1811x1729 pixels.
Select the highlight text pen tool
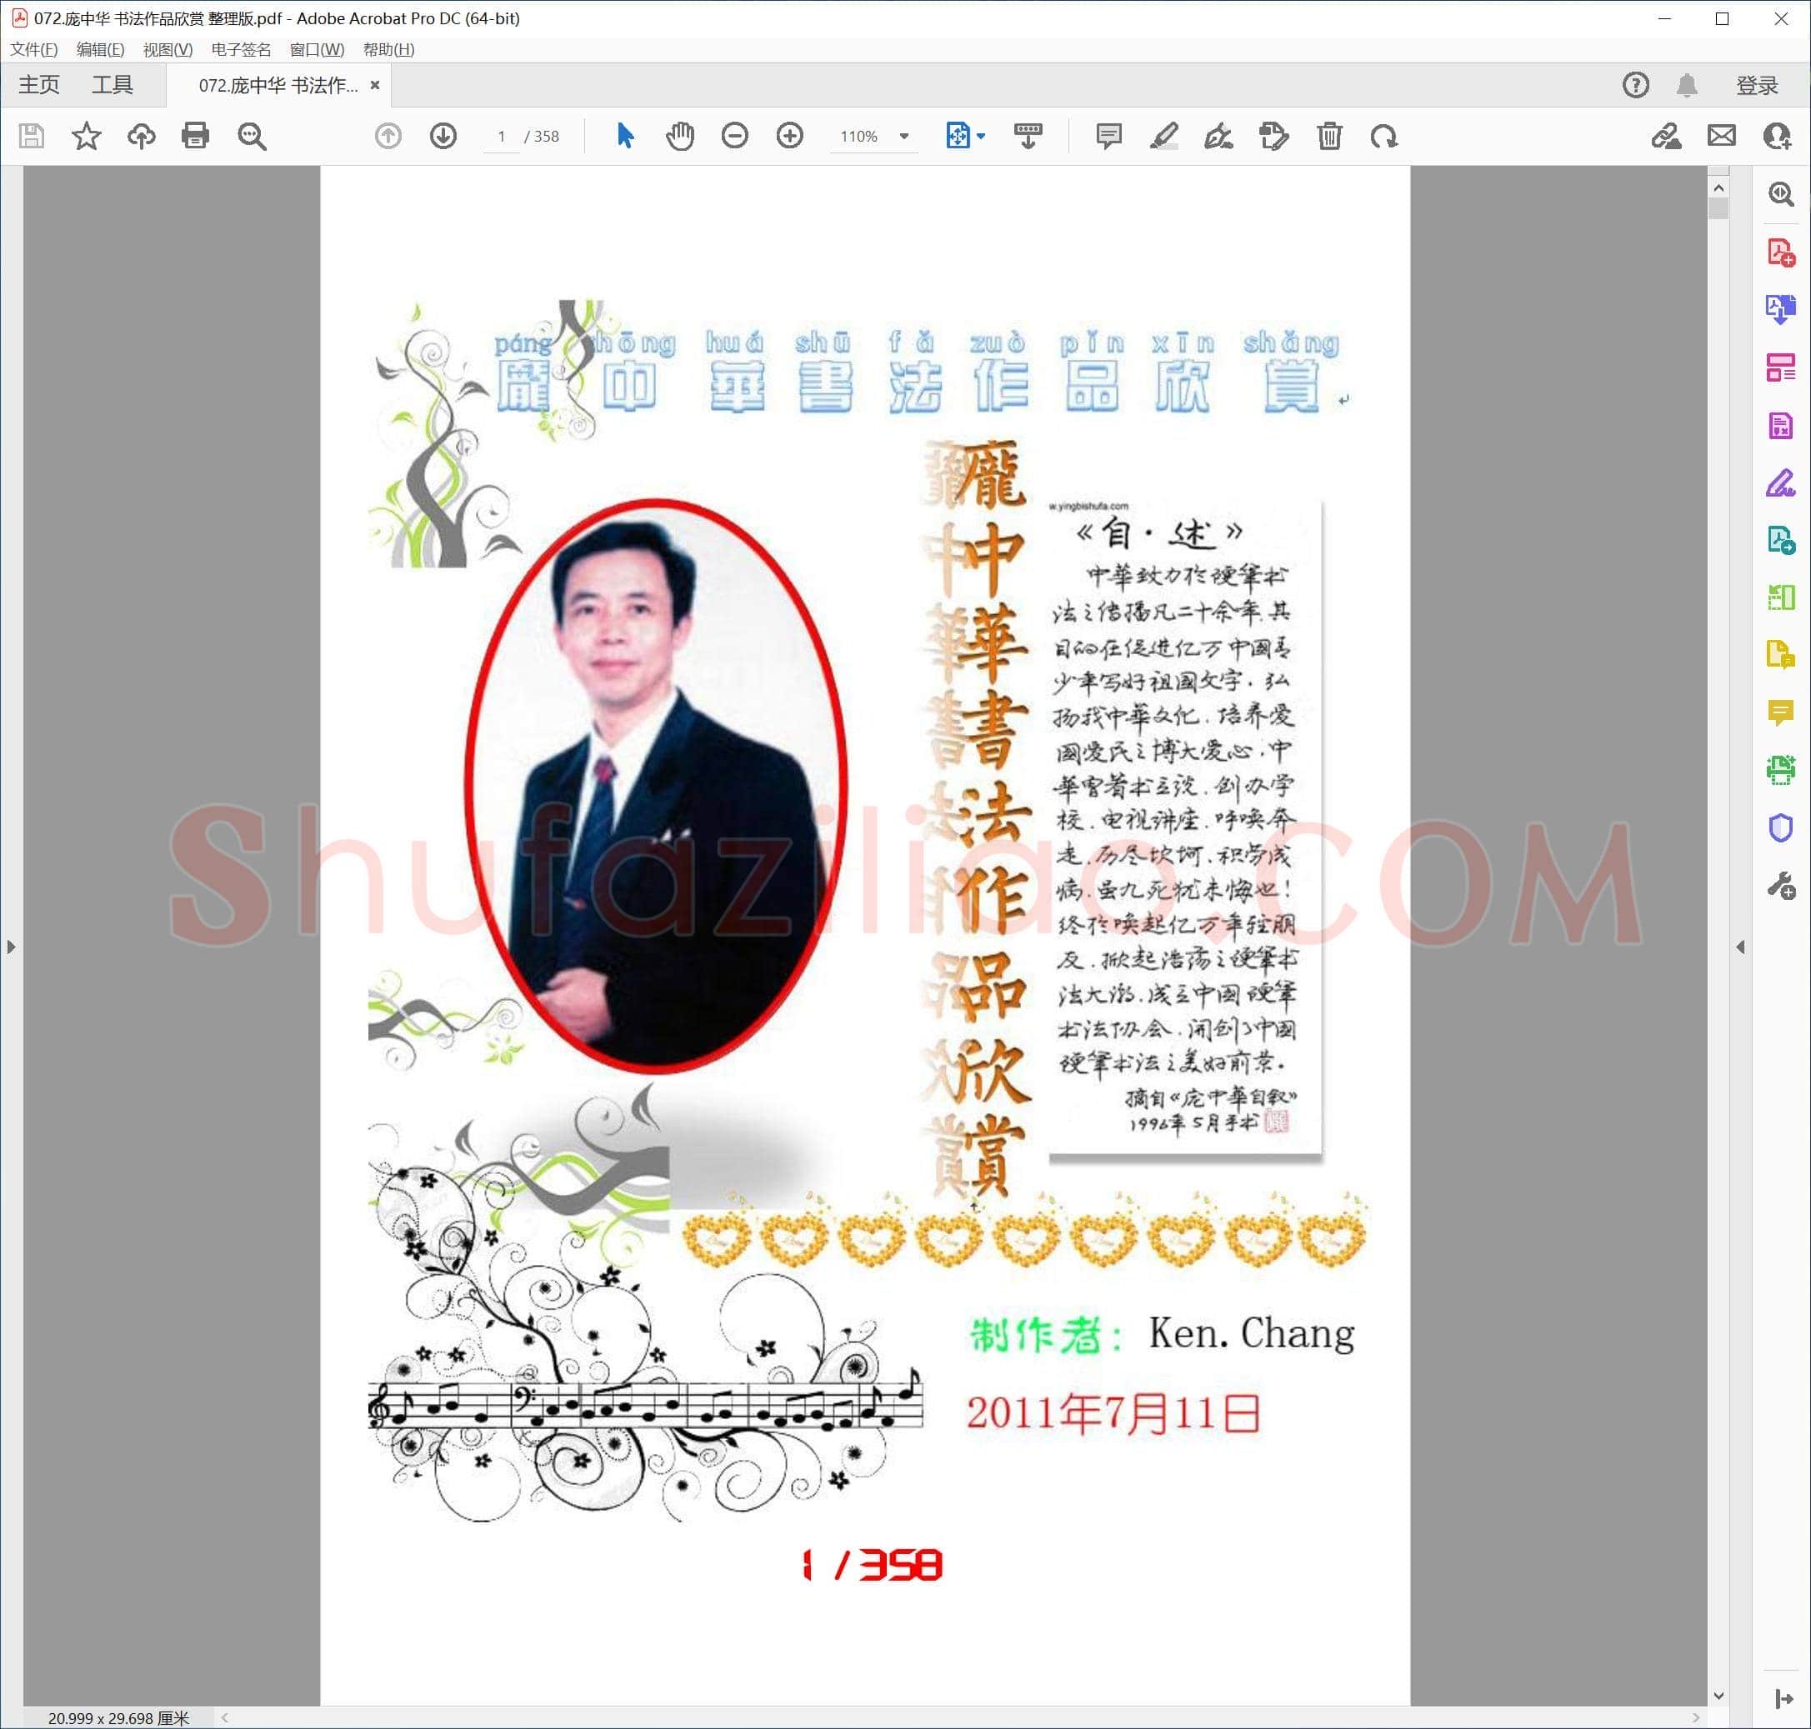tap(1164, 137)
